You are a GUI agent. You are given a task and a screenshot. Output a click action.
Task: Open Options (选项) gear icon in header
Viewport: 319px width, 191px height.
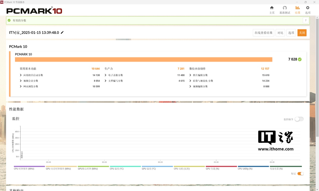click(x=308, y=8)
